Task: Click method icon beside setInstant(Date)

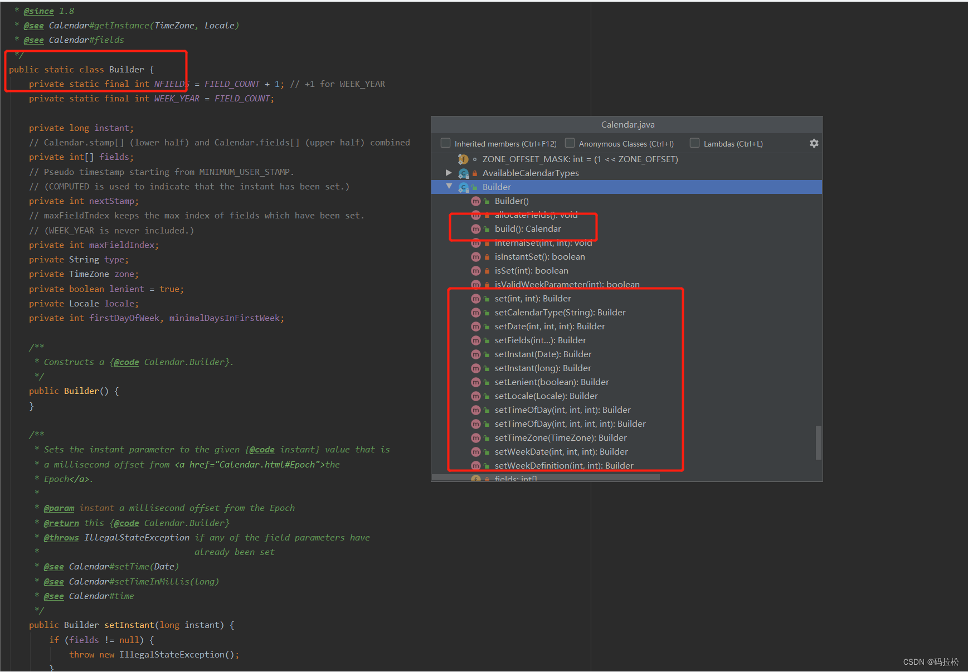Action: click(x=475, y=354)
